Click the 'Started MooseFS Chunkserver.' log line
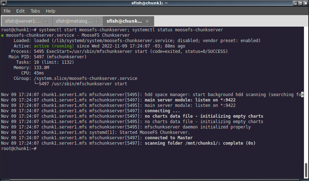This screenshot has height=181, width=309. pos(95,132)
